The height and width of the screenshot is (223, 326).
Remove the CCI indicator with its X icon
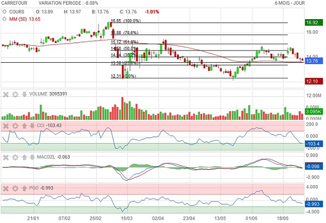tap(6, 126)
